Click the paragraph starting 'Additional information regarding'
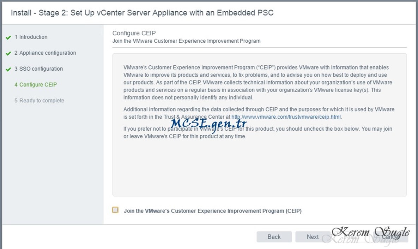The height and width of the screenshot is (249, 418). [x=259, y=113]
